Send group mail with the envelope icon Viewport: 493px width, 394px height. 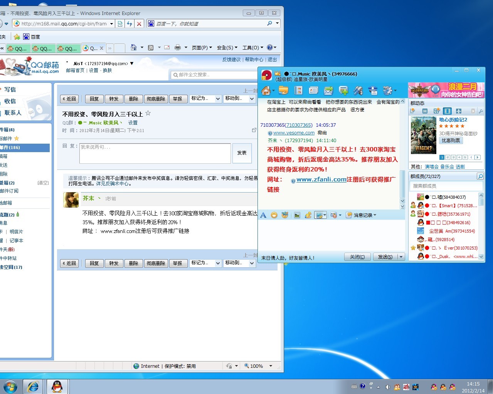(x=328, y=91)
